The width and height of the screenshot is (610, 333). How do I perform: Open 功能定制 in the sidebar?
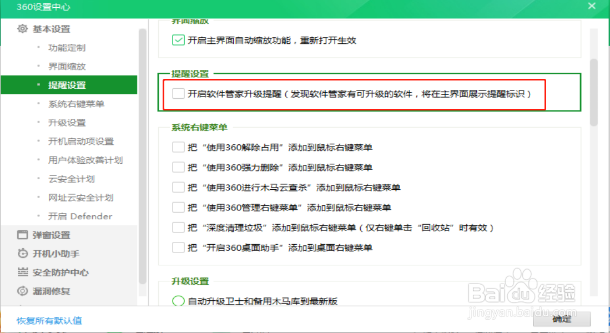(67, 48)
